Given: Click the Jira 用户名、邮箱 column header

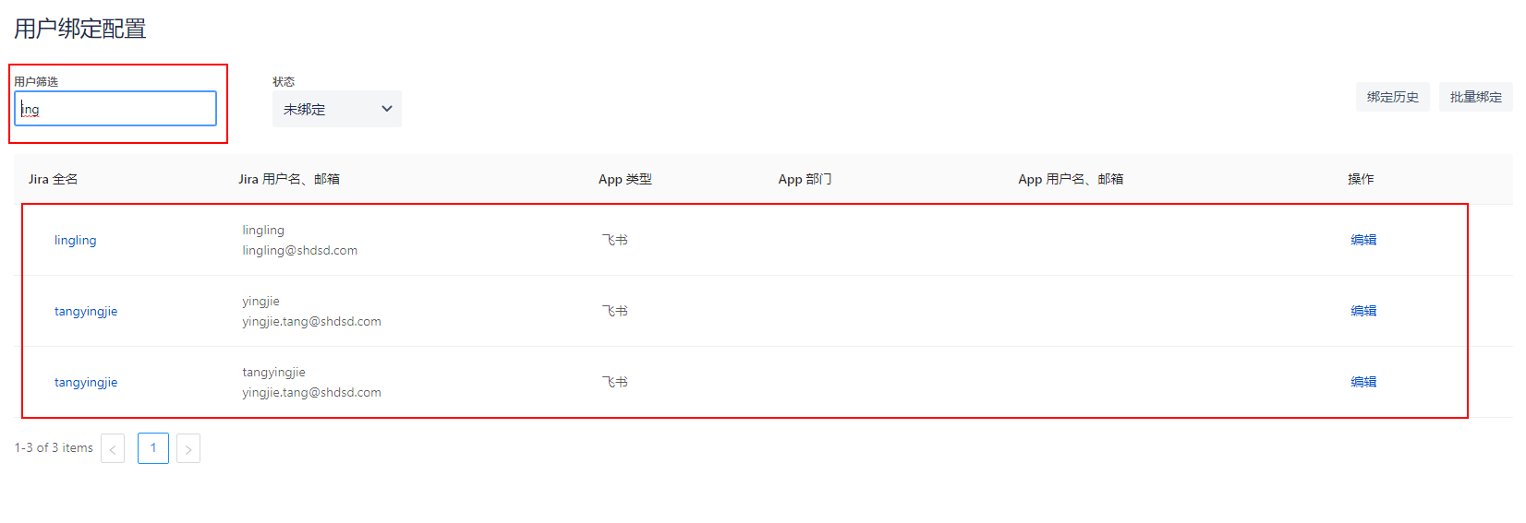Looking at the screenshot, I should 288,179.
